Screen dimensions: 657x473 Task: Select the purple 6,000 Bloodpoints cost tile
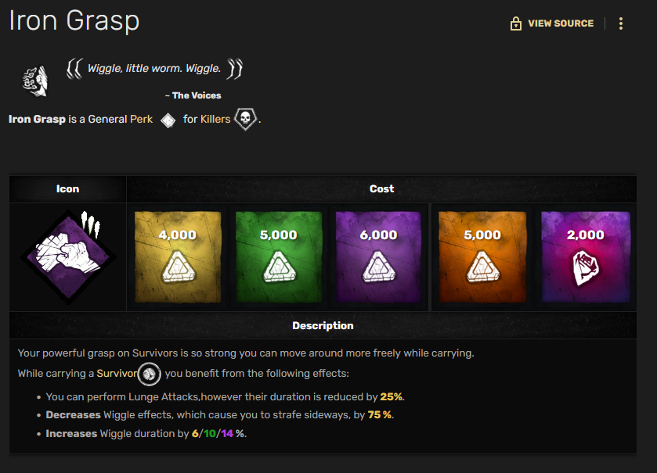click(379, 256)
